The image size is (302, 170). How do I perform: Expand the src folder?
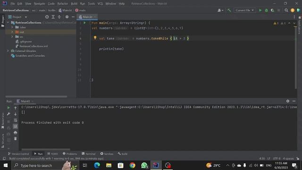12,37
